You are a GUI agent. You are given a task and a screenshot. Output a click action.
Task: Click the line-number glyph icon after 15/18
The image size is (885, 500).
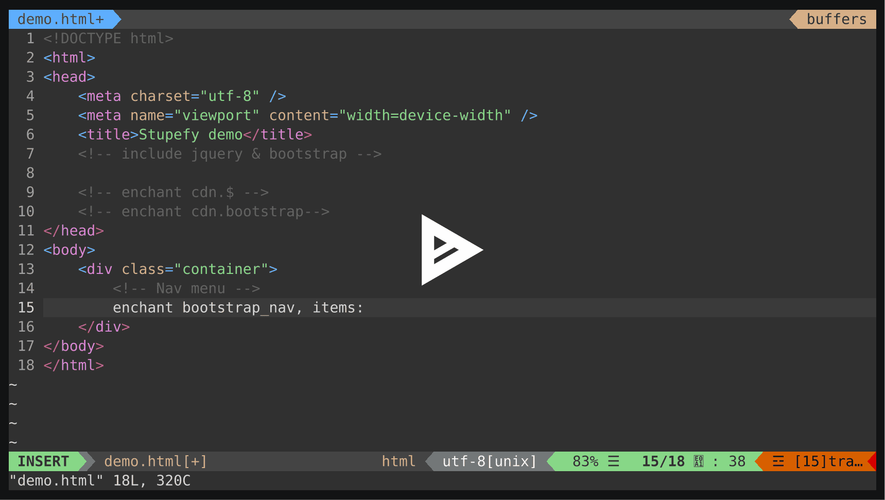pyautogui.click(x=699, y=461)
